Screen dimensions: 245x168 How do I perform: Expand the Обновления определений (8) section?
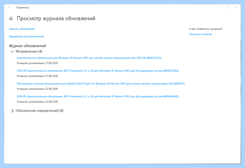12,110
